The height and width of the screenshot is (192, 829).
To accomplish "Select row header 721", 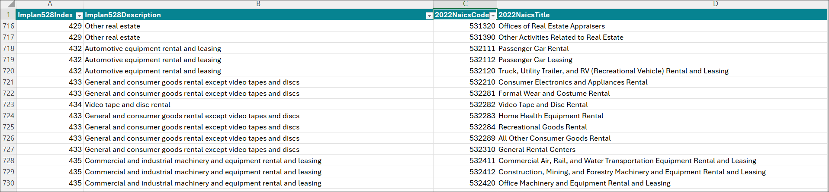I will pos(8,82).
